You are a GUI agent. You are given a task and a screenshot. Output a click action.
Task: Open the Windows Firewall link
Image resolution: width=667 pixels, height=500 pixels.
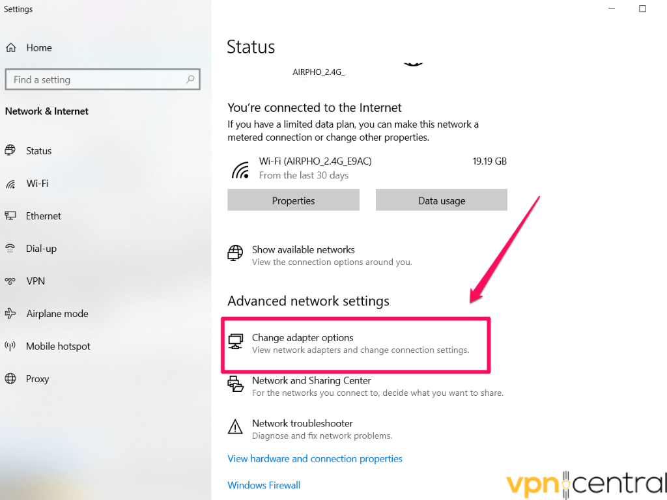[x=264, y=485]
